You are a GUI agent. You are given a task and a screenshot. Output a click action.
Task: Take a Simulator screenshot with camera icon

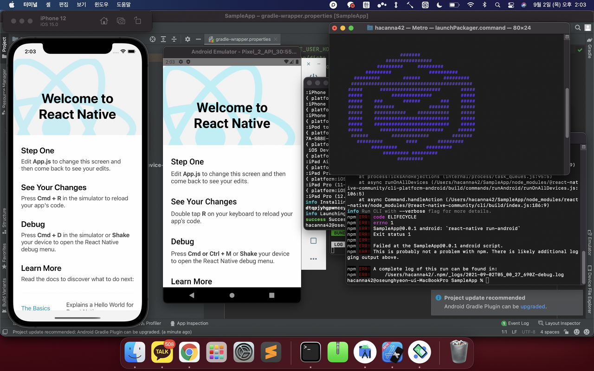pyautogui.click(x=121, y=21)
